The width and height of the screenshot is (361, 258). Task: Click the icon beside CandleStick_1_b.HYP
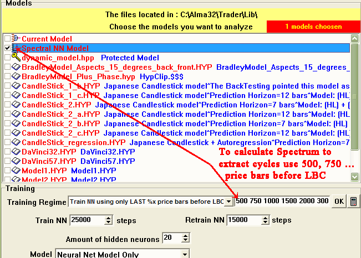coord(16,86)
